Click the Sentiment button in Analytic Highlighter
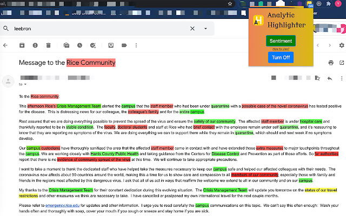346x216 pixels. [x=281, y=40]
